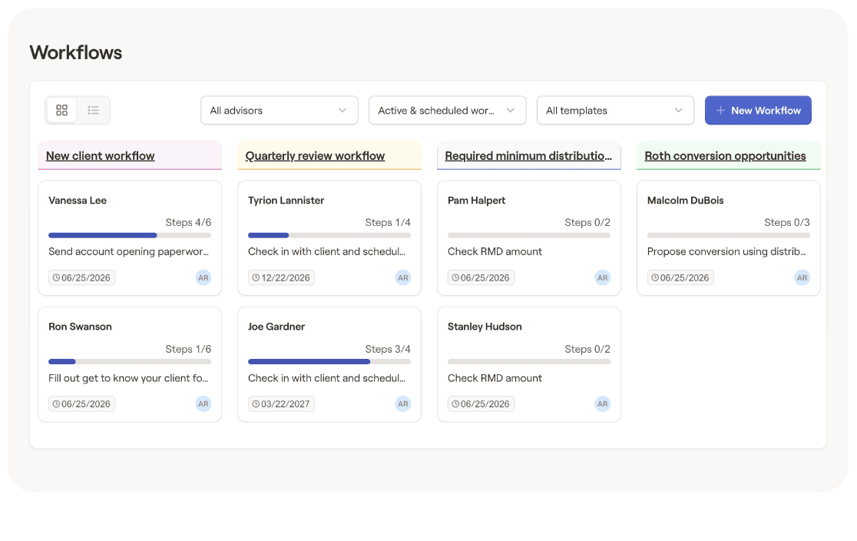
Task: Click AR avatar on Tyrion Lannister card
Action: click(403, 278)
